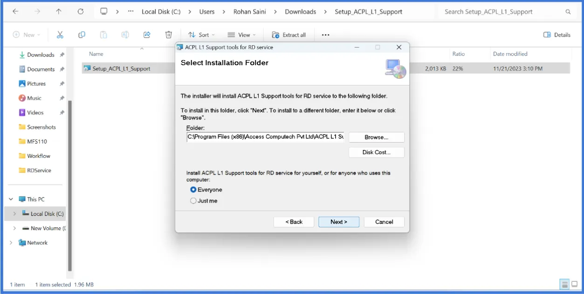Screen dimensions: 584x294
Task: Click the Copy icon in Explorer toolbar
Action: point(82,35)
